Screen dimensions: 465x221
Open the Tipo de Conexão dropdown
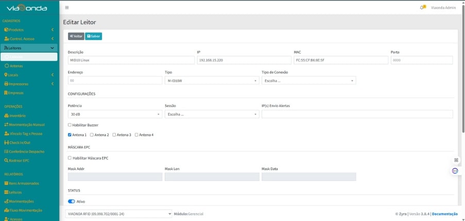308,81
